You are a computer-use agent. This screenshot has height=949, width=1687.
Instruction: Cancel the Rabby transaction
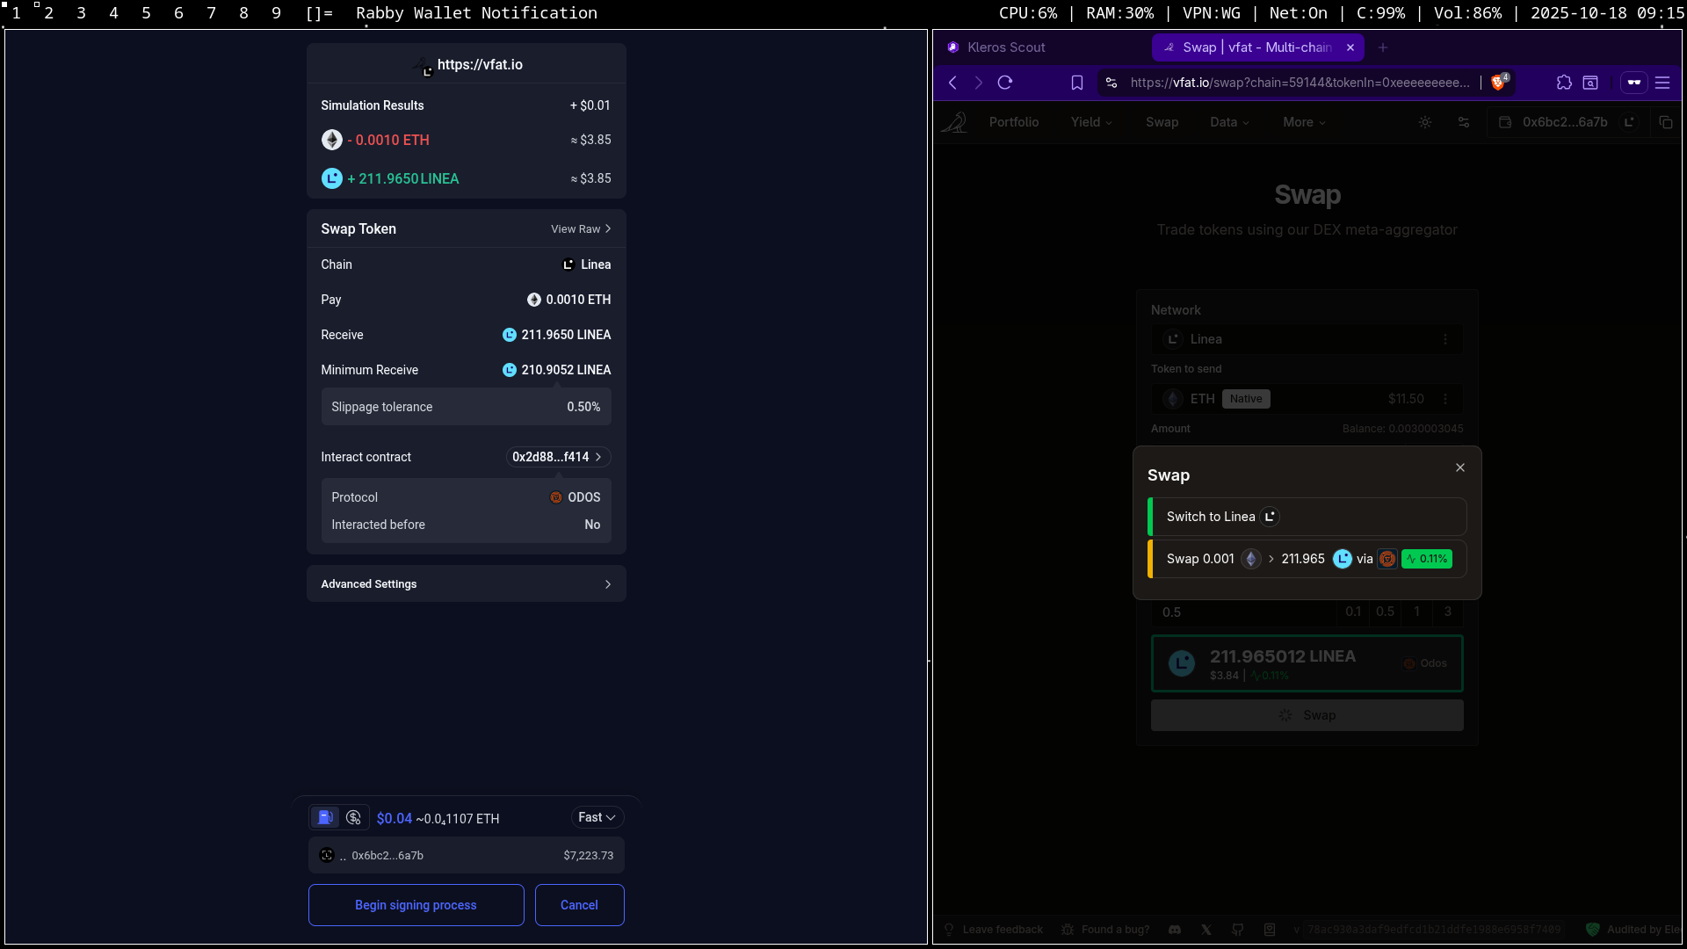click(579, 905)
